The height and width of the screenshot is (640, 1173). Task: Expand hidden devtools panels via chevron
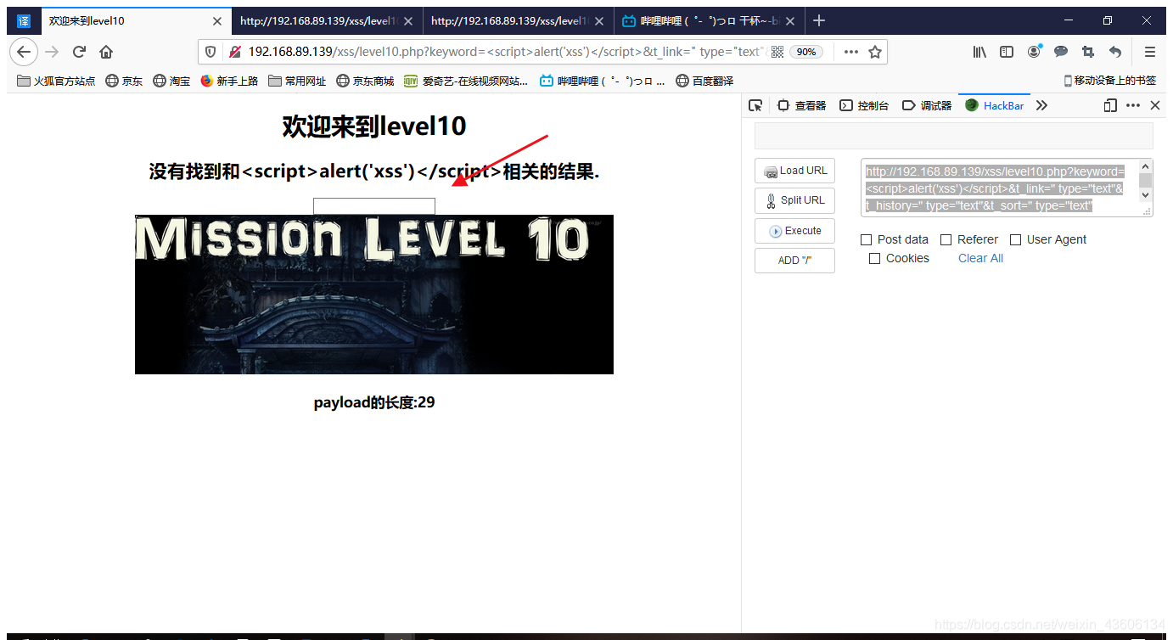click(1041, 105)
